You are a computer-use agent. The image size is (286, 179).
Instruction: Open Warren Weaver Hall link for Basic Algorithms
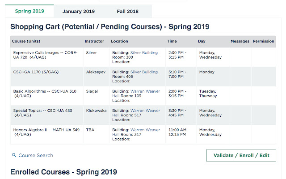click(x=136, y=94)
